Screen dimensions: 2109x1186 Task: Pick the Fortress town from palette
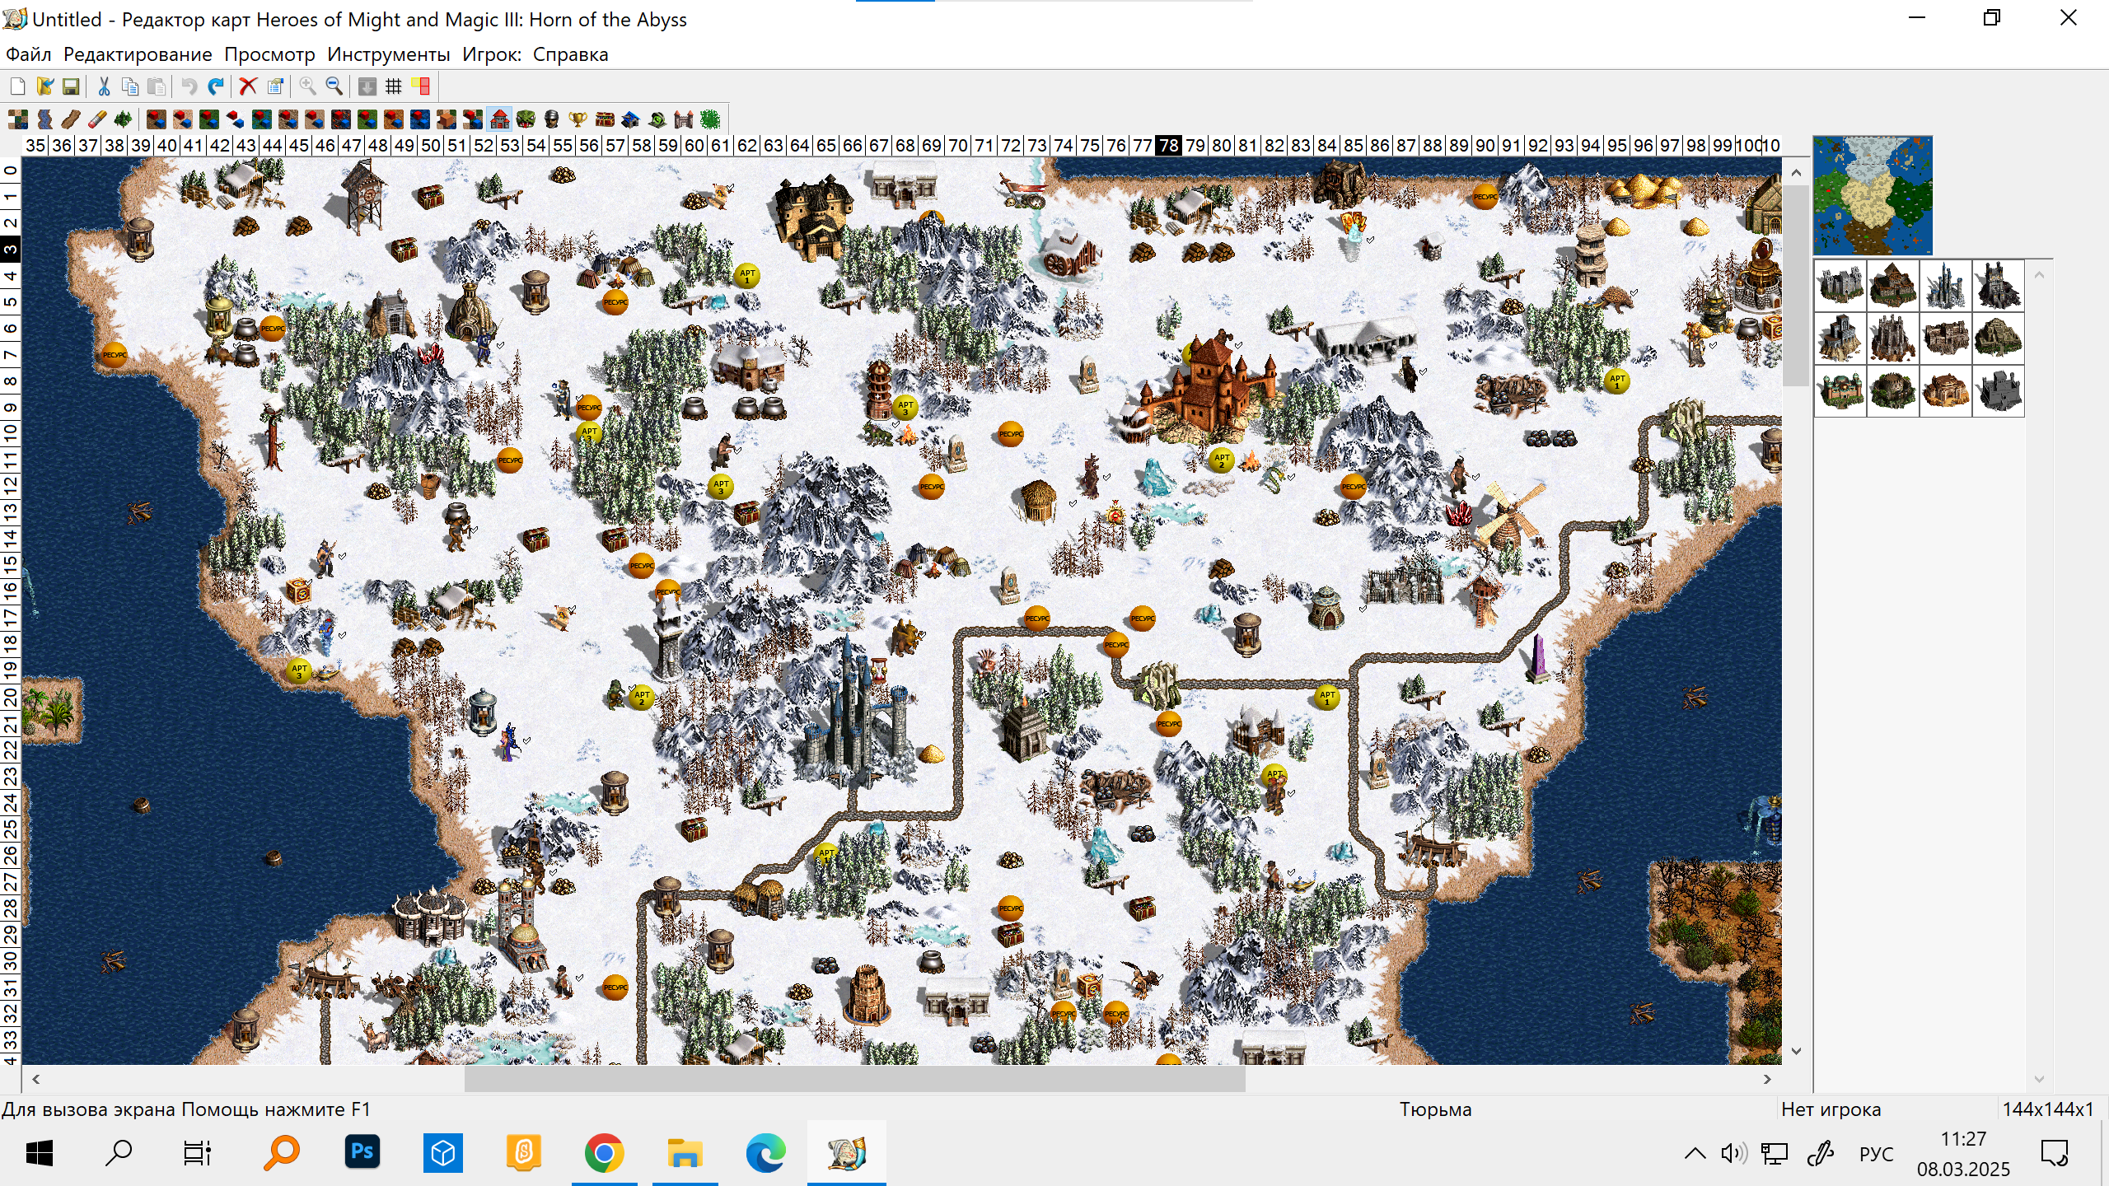(1999, 338)
